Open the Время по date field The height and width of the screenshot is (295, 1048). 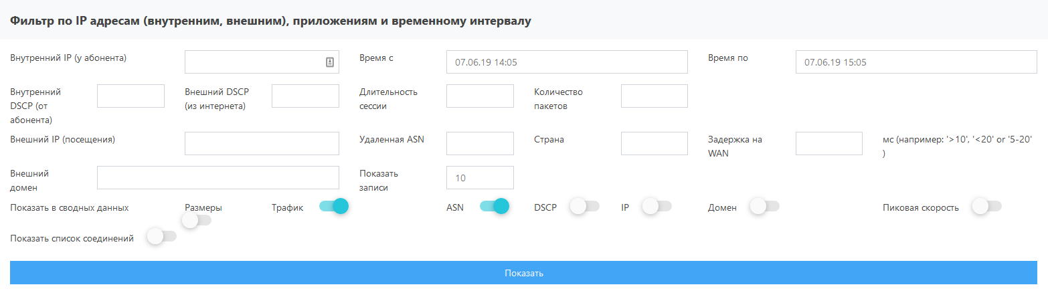(916, 62)
